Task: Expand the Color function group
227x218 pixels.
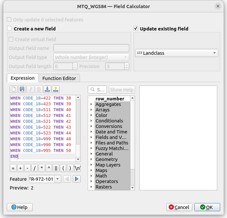Action: [91, 115]
